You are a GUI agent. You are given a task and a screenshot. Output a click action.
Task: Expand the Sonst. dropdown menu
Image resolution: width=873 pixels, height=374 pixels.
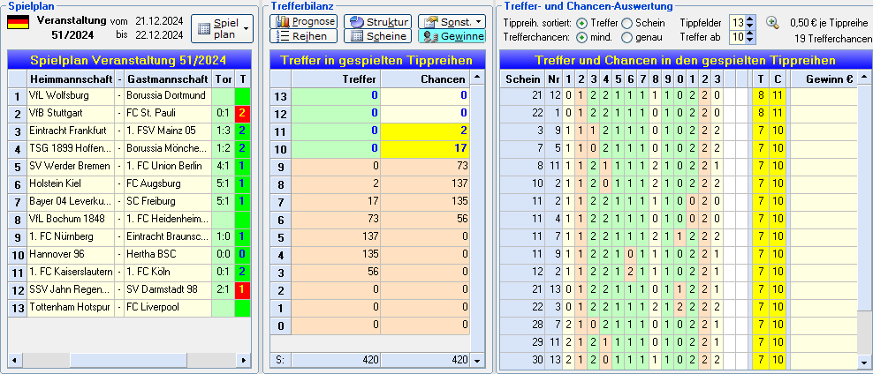tap(452, 22)
